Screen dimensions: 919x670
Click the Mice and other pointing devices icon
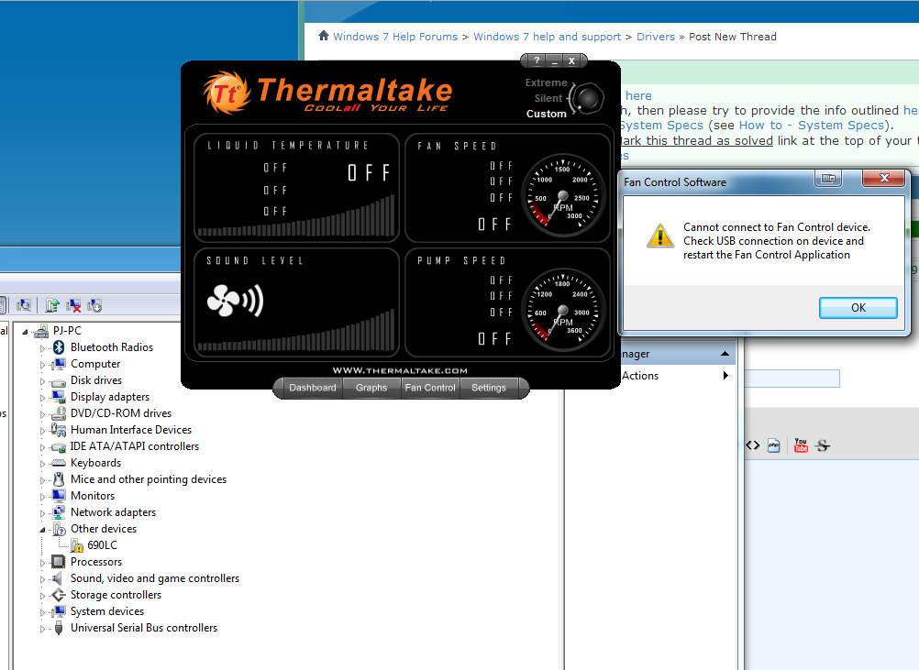pyautogui.click(x=58, y=479)
